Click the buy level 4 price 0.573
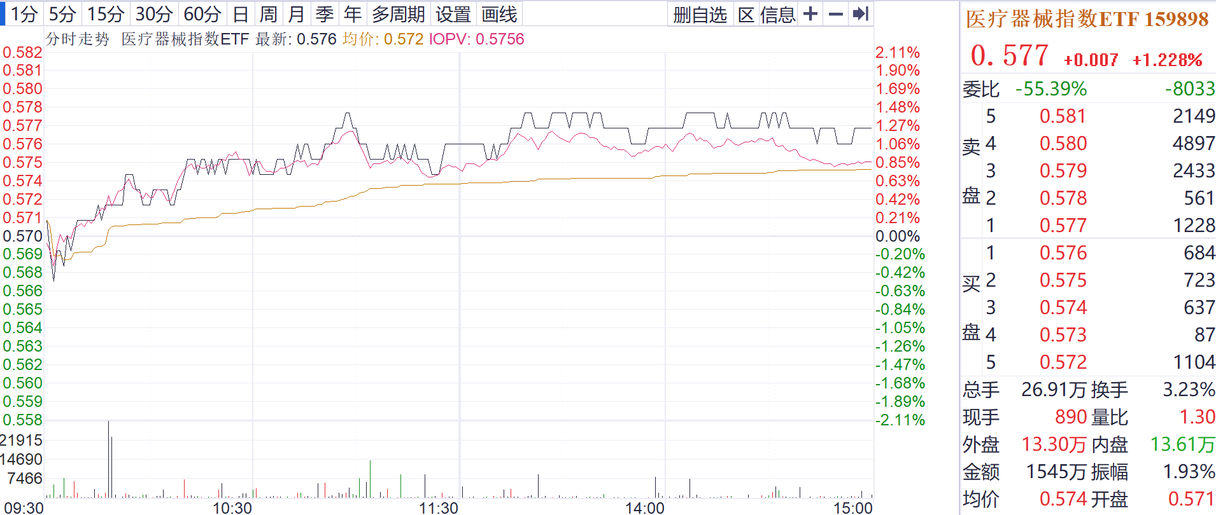 coord(1063,334)
